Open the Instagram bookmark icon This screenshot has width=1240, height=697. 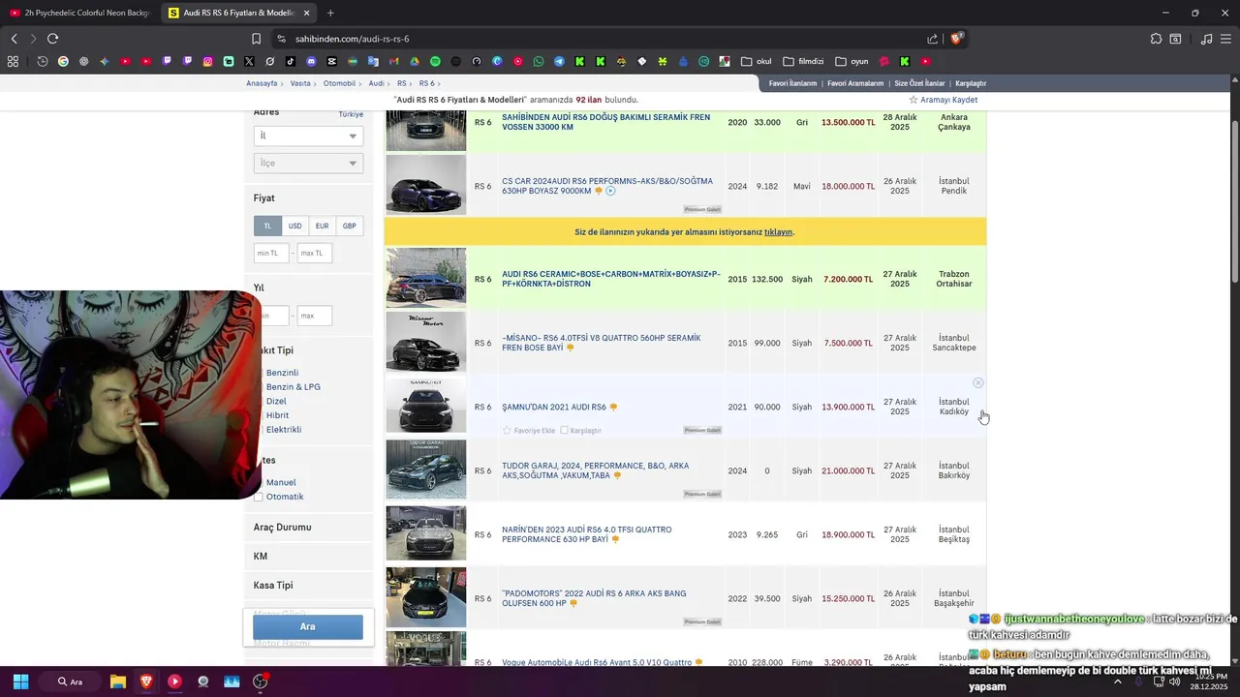point(207,61)
